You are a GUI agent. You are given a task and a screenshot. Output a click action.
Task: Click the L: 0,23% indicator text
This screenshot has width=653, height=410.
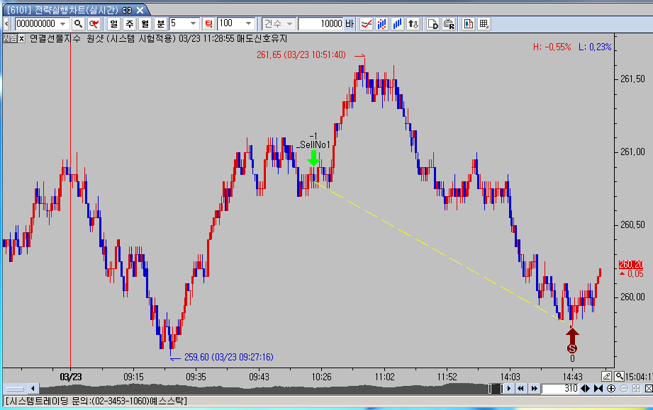click(595, 47)
